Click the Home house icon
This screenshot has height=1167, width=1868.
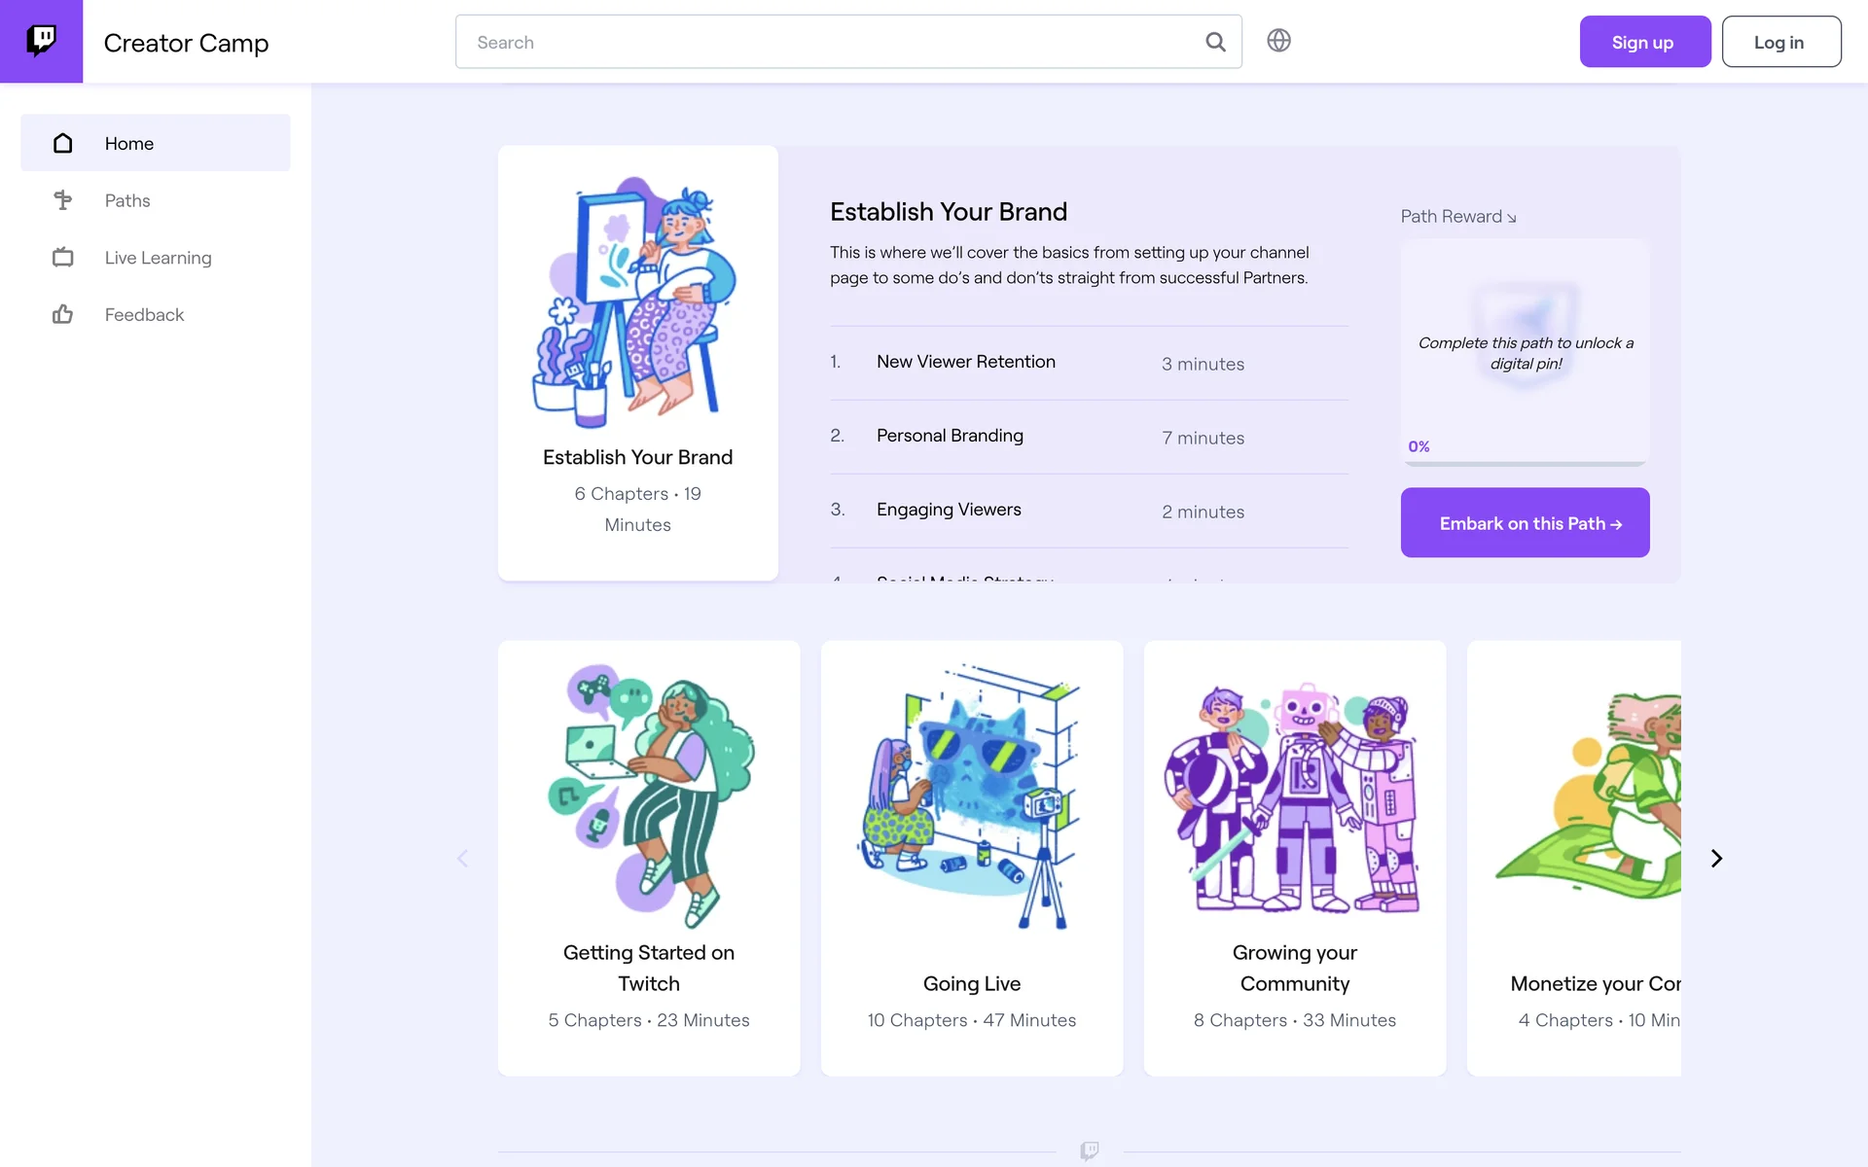tap(63, 143)
